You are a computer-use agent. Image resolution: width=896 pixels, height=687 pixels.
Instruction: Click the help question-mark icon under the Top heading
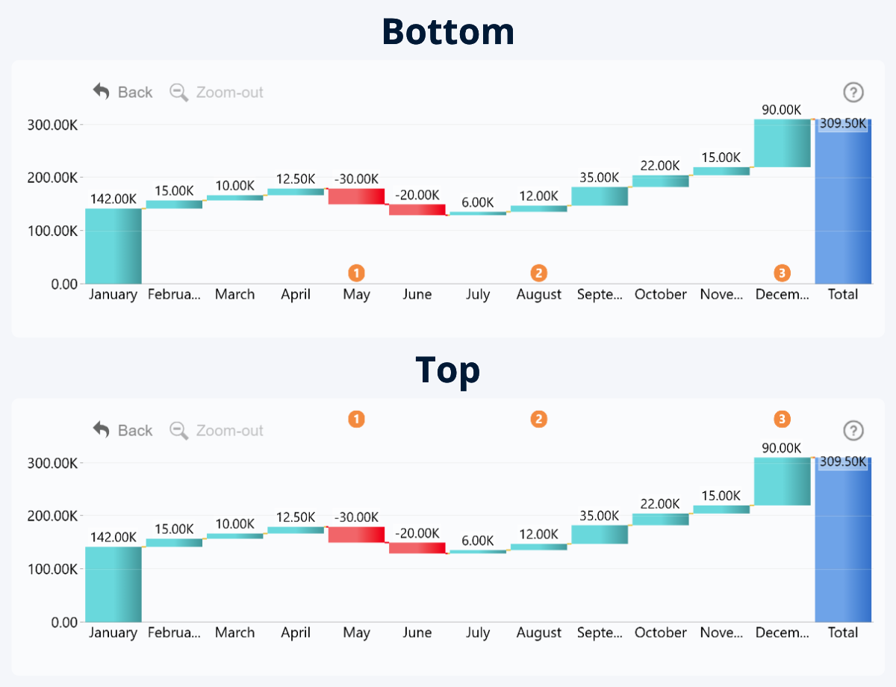click(853, 431)
